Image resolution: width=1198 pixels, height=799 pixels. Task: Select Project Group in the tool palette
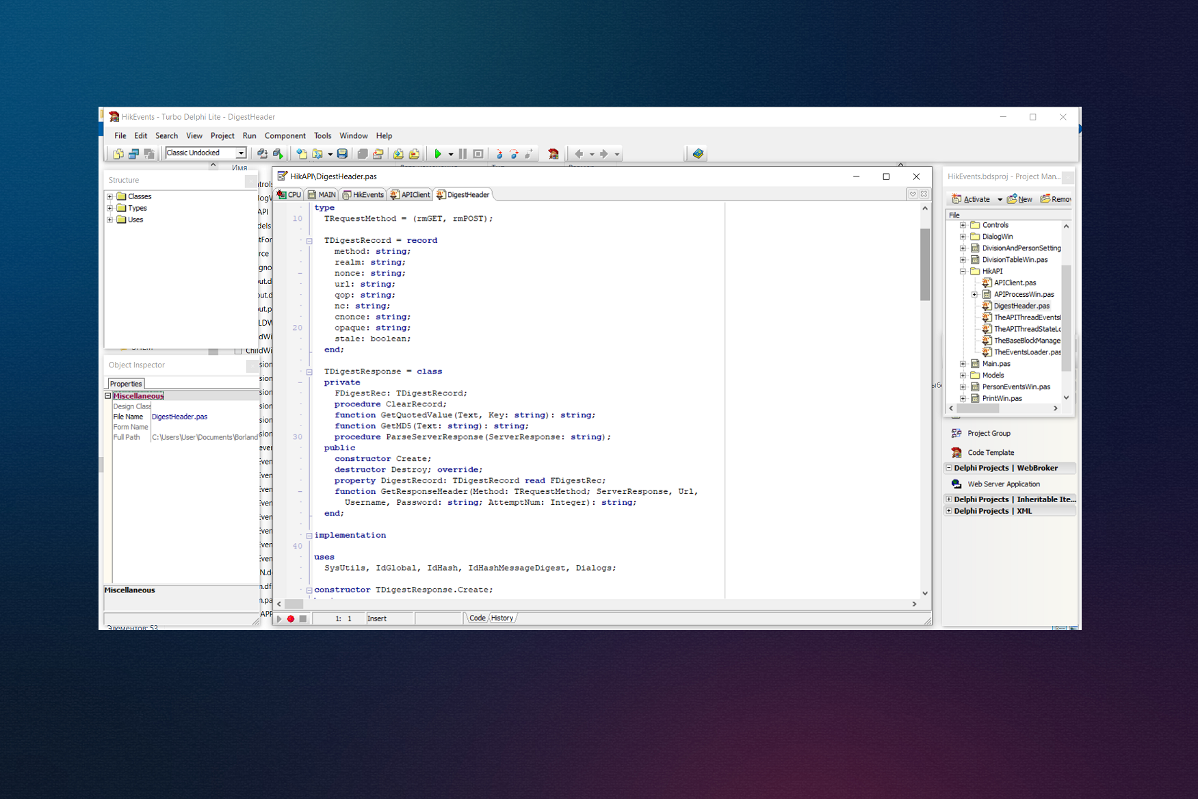989,433
